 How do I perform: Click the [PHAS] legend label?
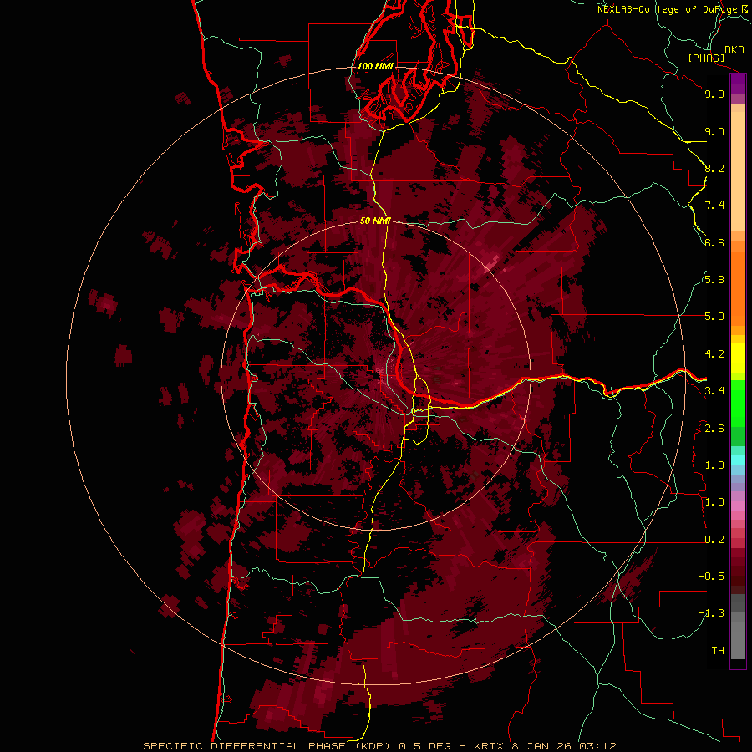pos(706,58)
